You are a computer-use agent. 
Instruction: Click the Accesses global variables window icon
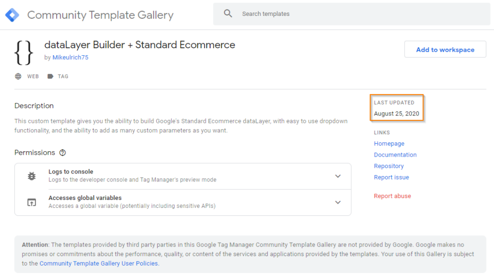(x=31, y=202)
